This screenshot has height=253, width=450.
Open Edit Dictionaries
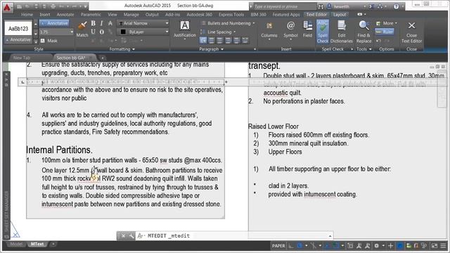(342, 32)
